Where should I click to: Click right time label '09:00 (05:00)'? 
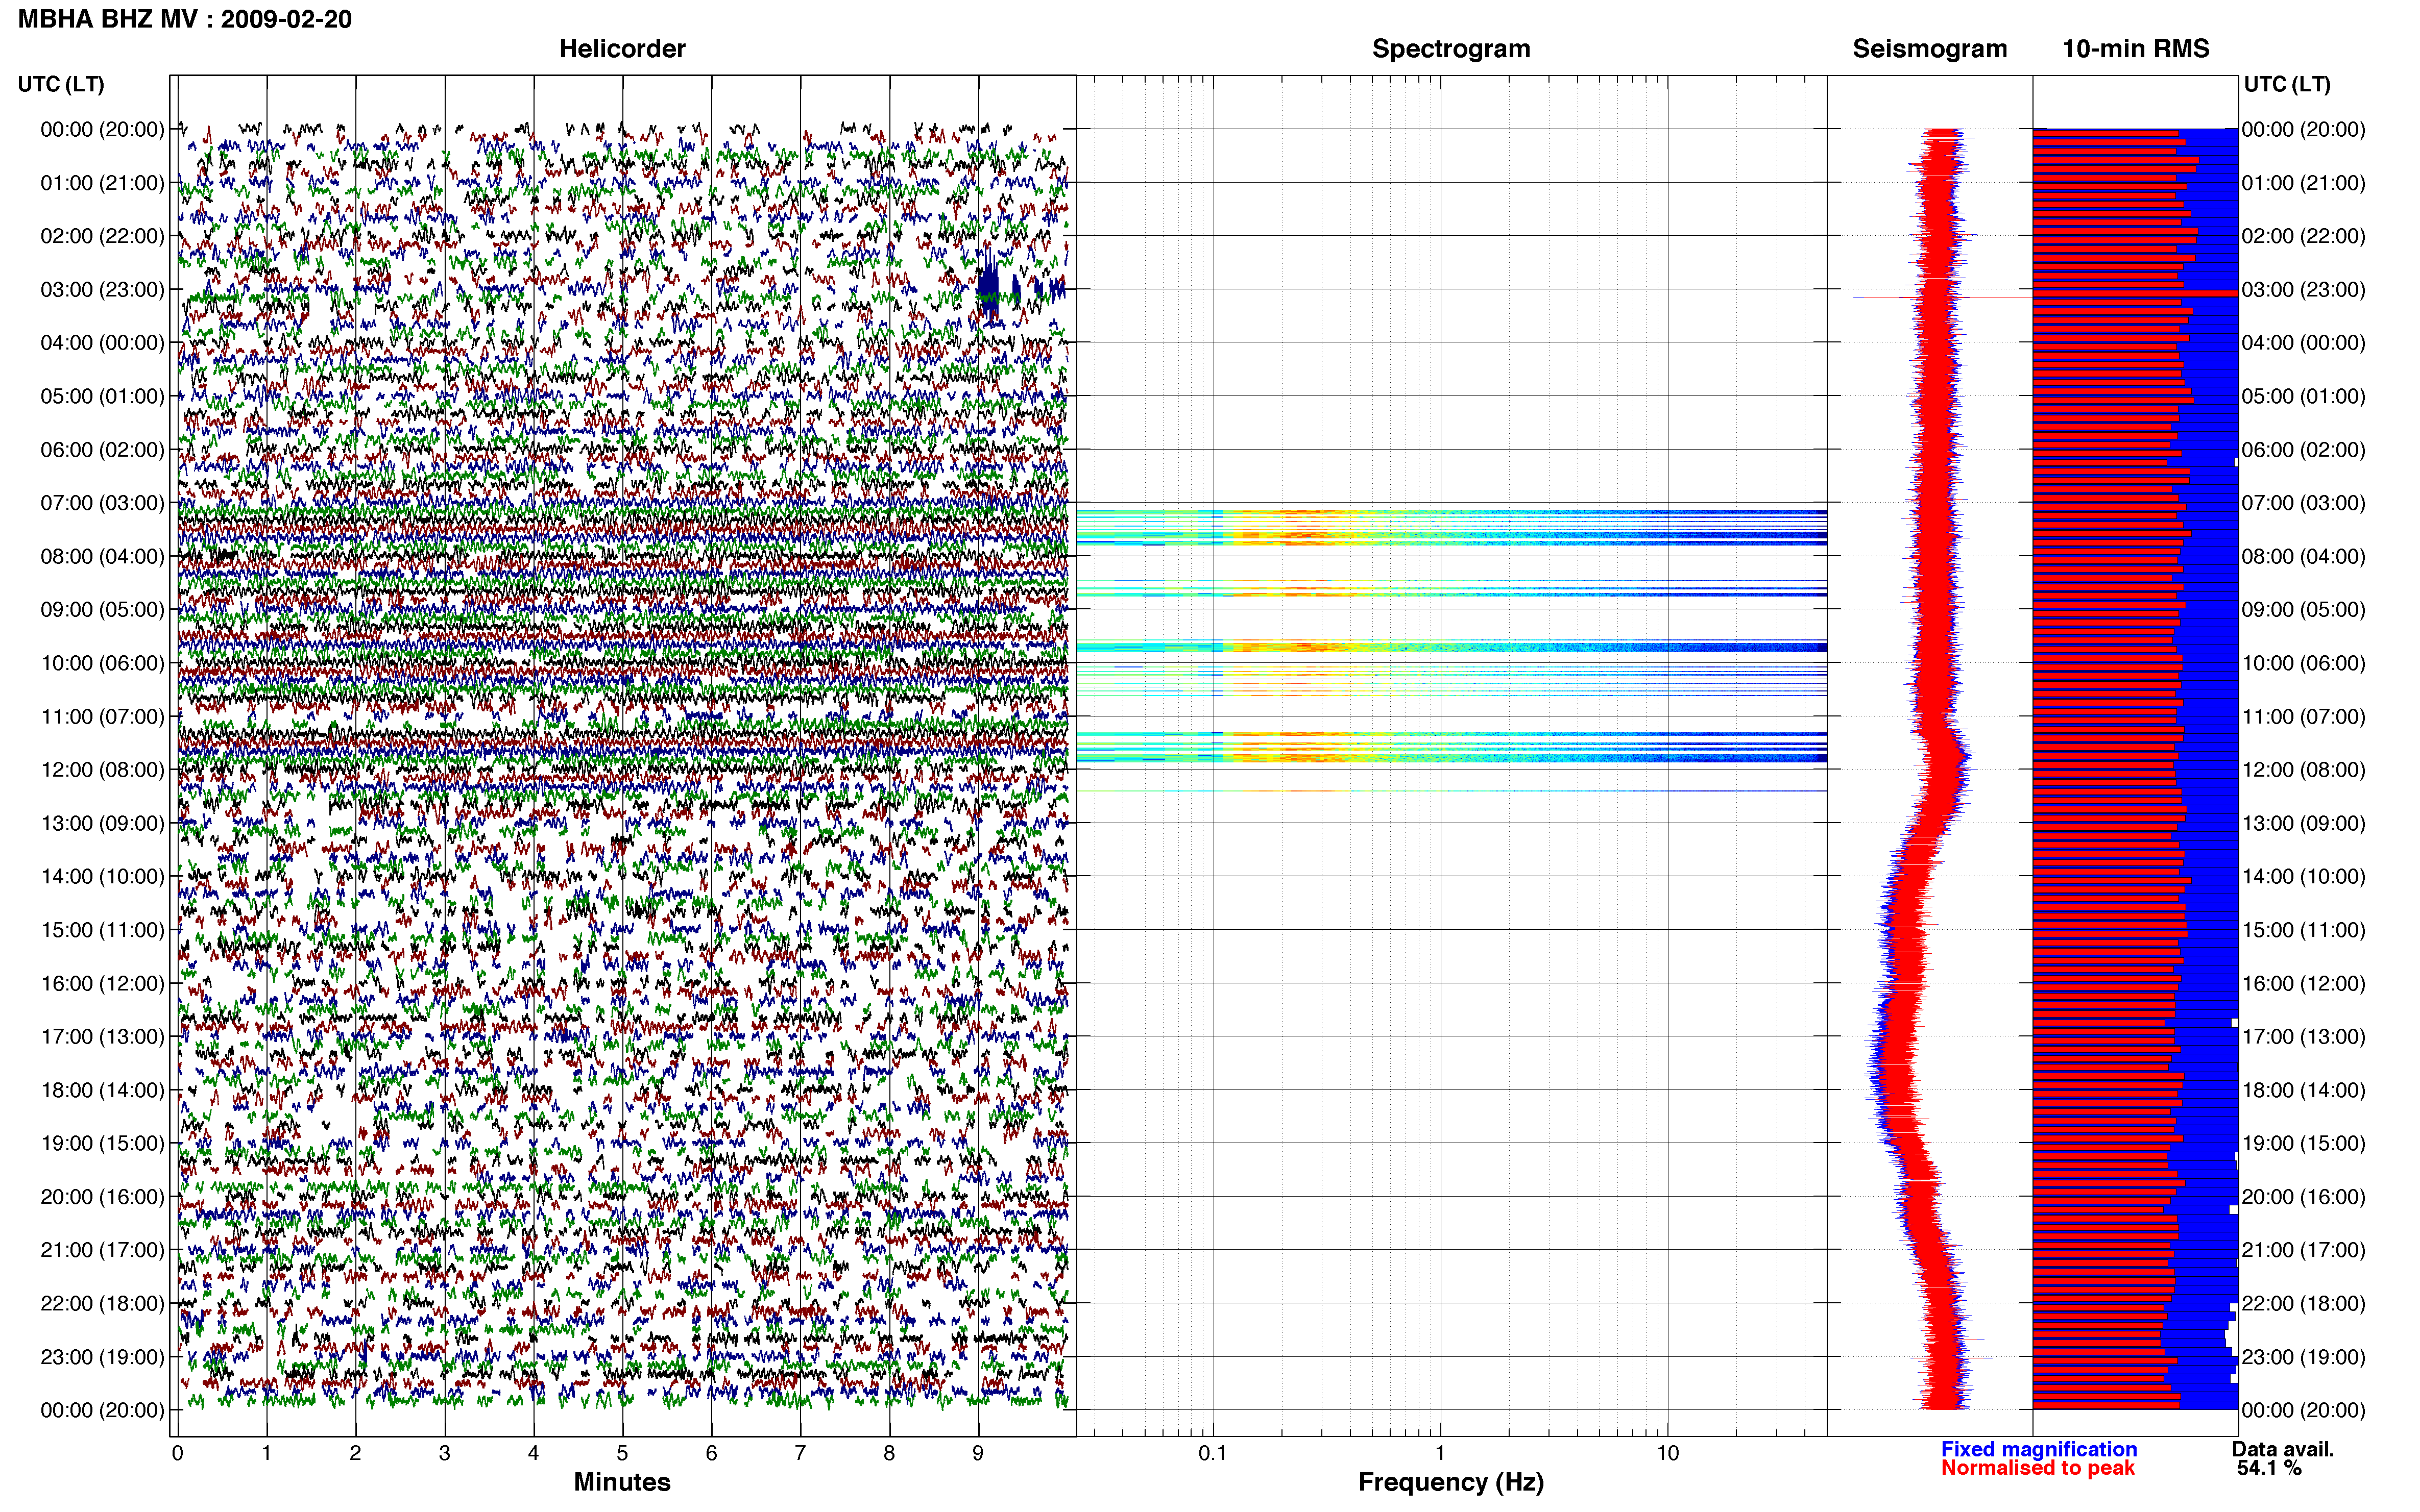click(2303, 610)
